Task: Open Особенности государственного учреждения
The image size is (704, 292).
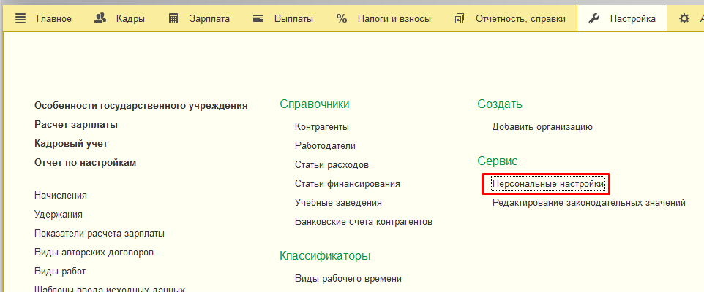Action: point(141,106)
